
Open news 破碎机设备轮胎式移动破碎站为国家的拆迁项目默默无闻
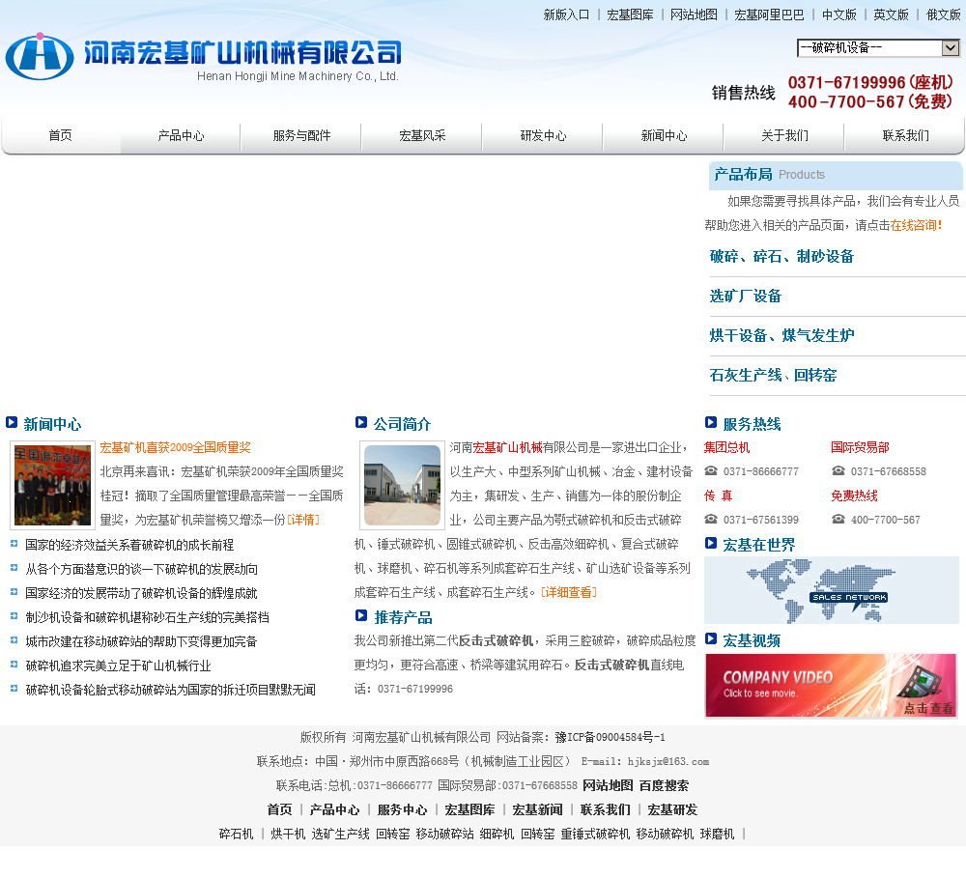click(170, 690)
